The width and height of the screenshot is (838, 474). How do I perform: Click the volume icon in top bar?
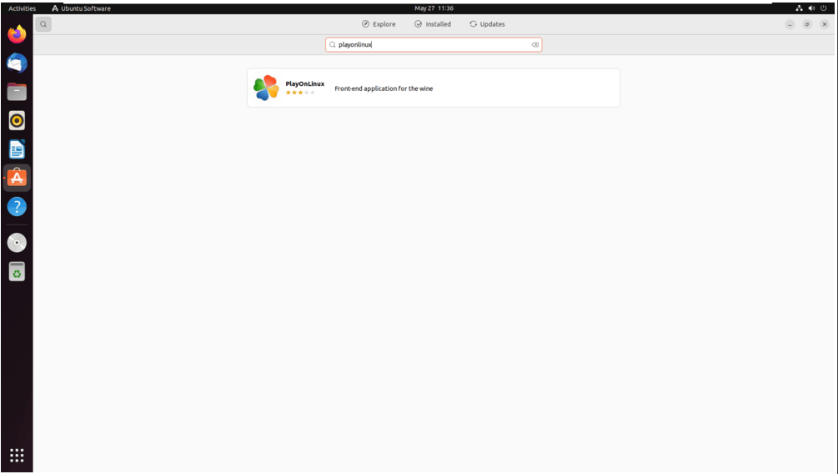(811, 8)
